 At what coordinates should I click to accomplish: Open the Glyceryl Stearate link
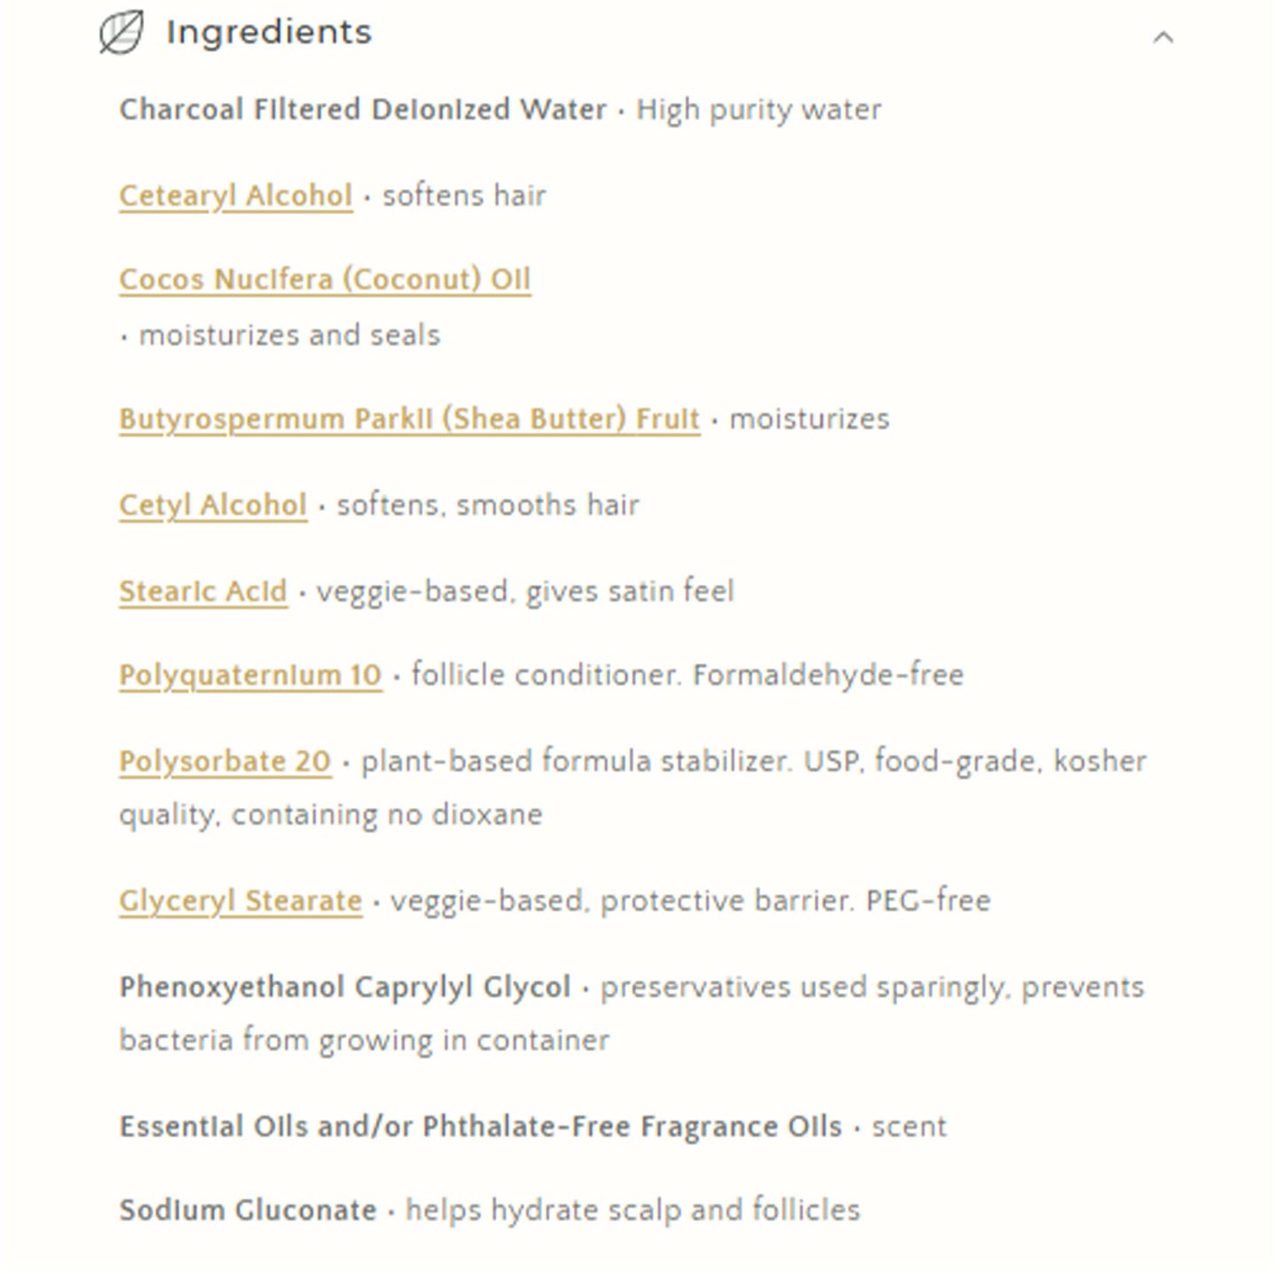click(x=241, y=901)
